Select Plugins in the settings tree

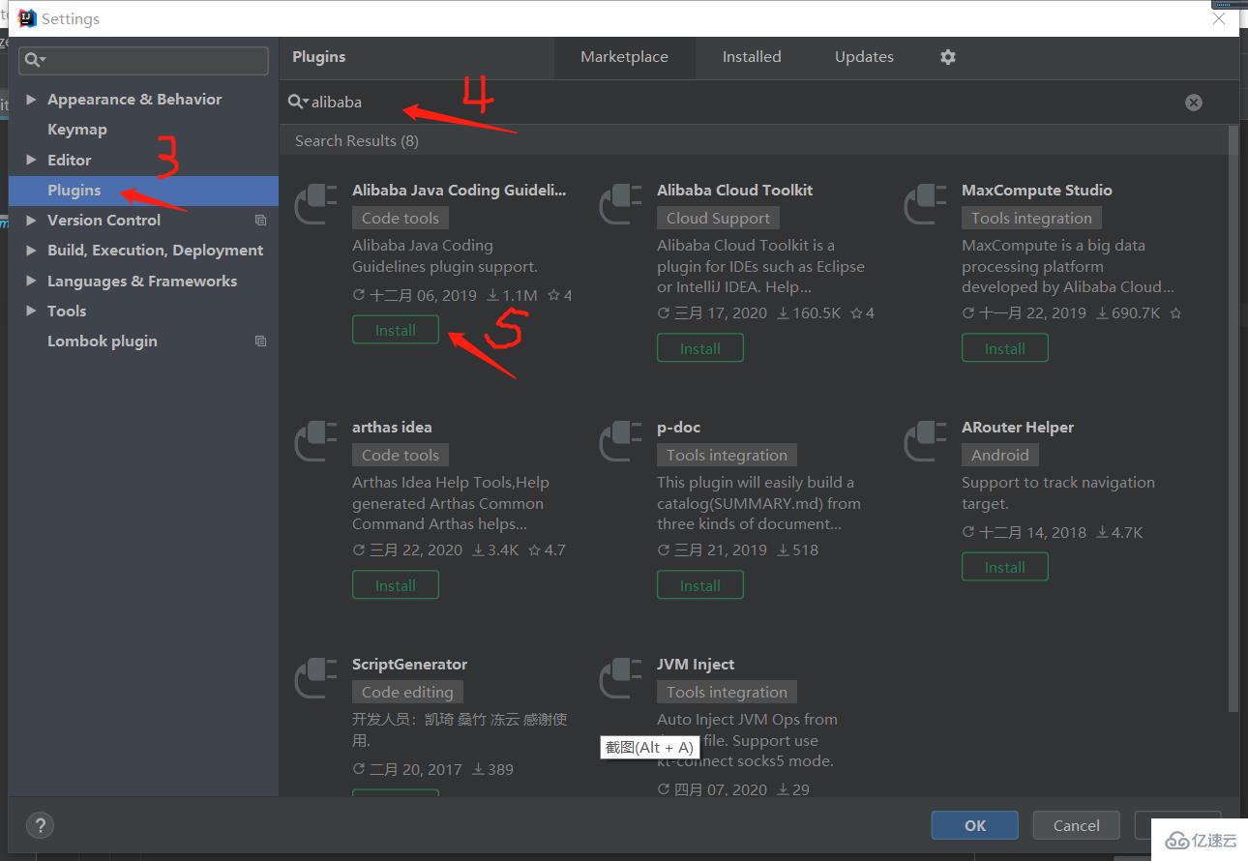[x=143, y=191]
